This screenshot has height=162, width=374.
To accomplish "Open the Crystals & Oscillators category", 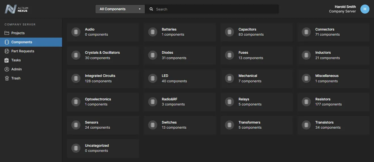I will [x=103, y=55].
